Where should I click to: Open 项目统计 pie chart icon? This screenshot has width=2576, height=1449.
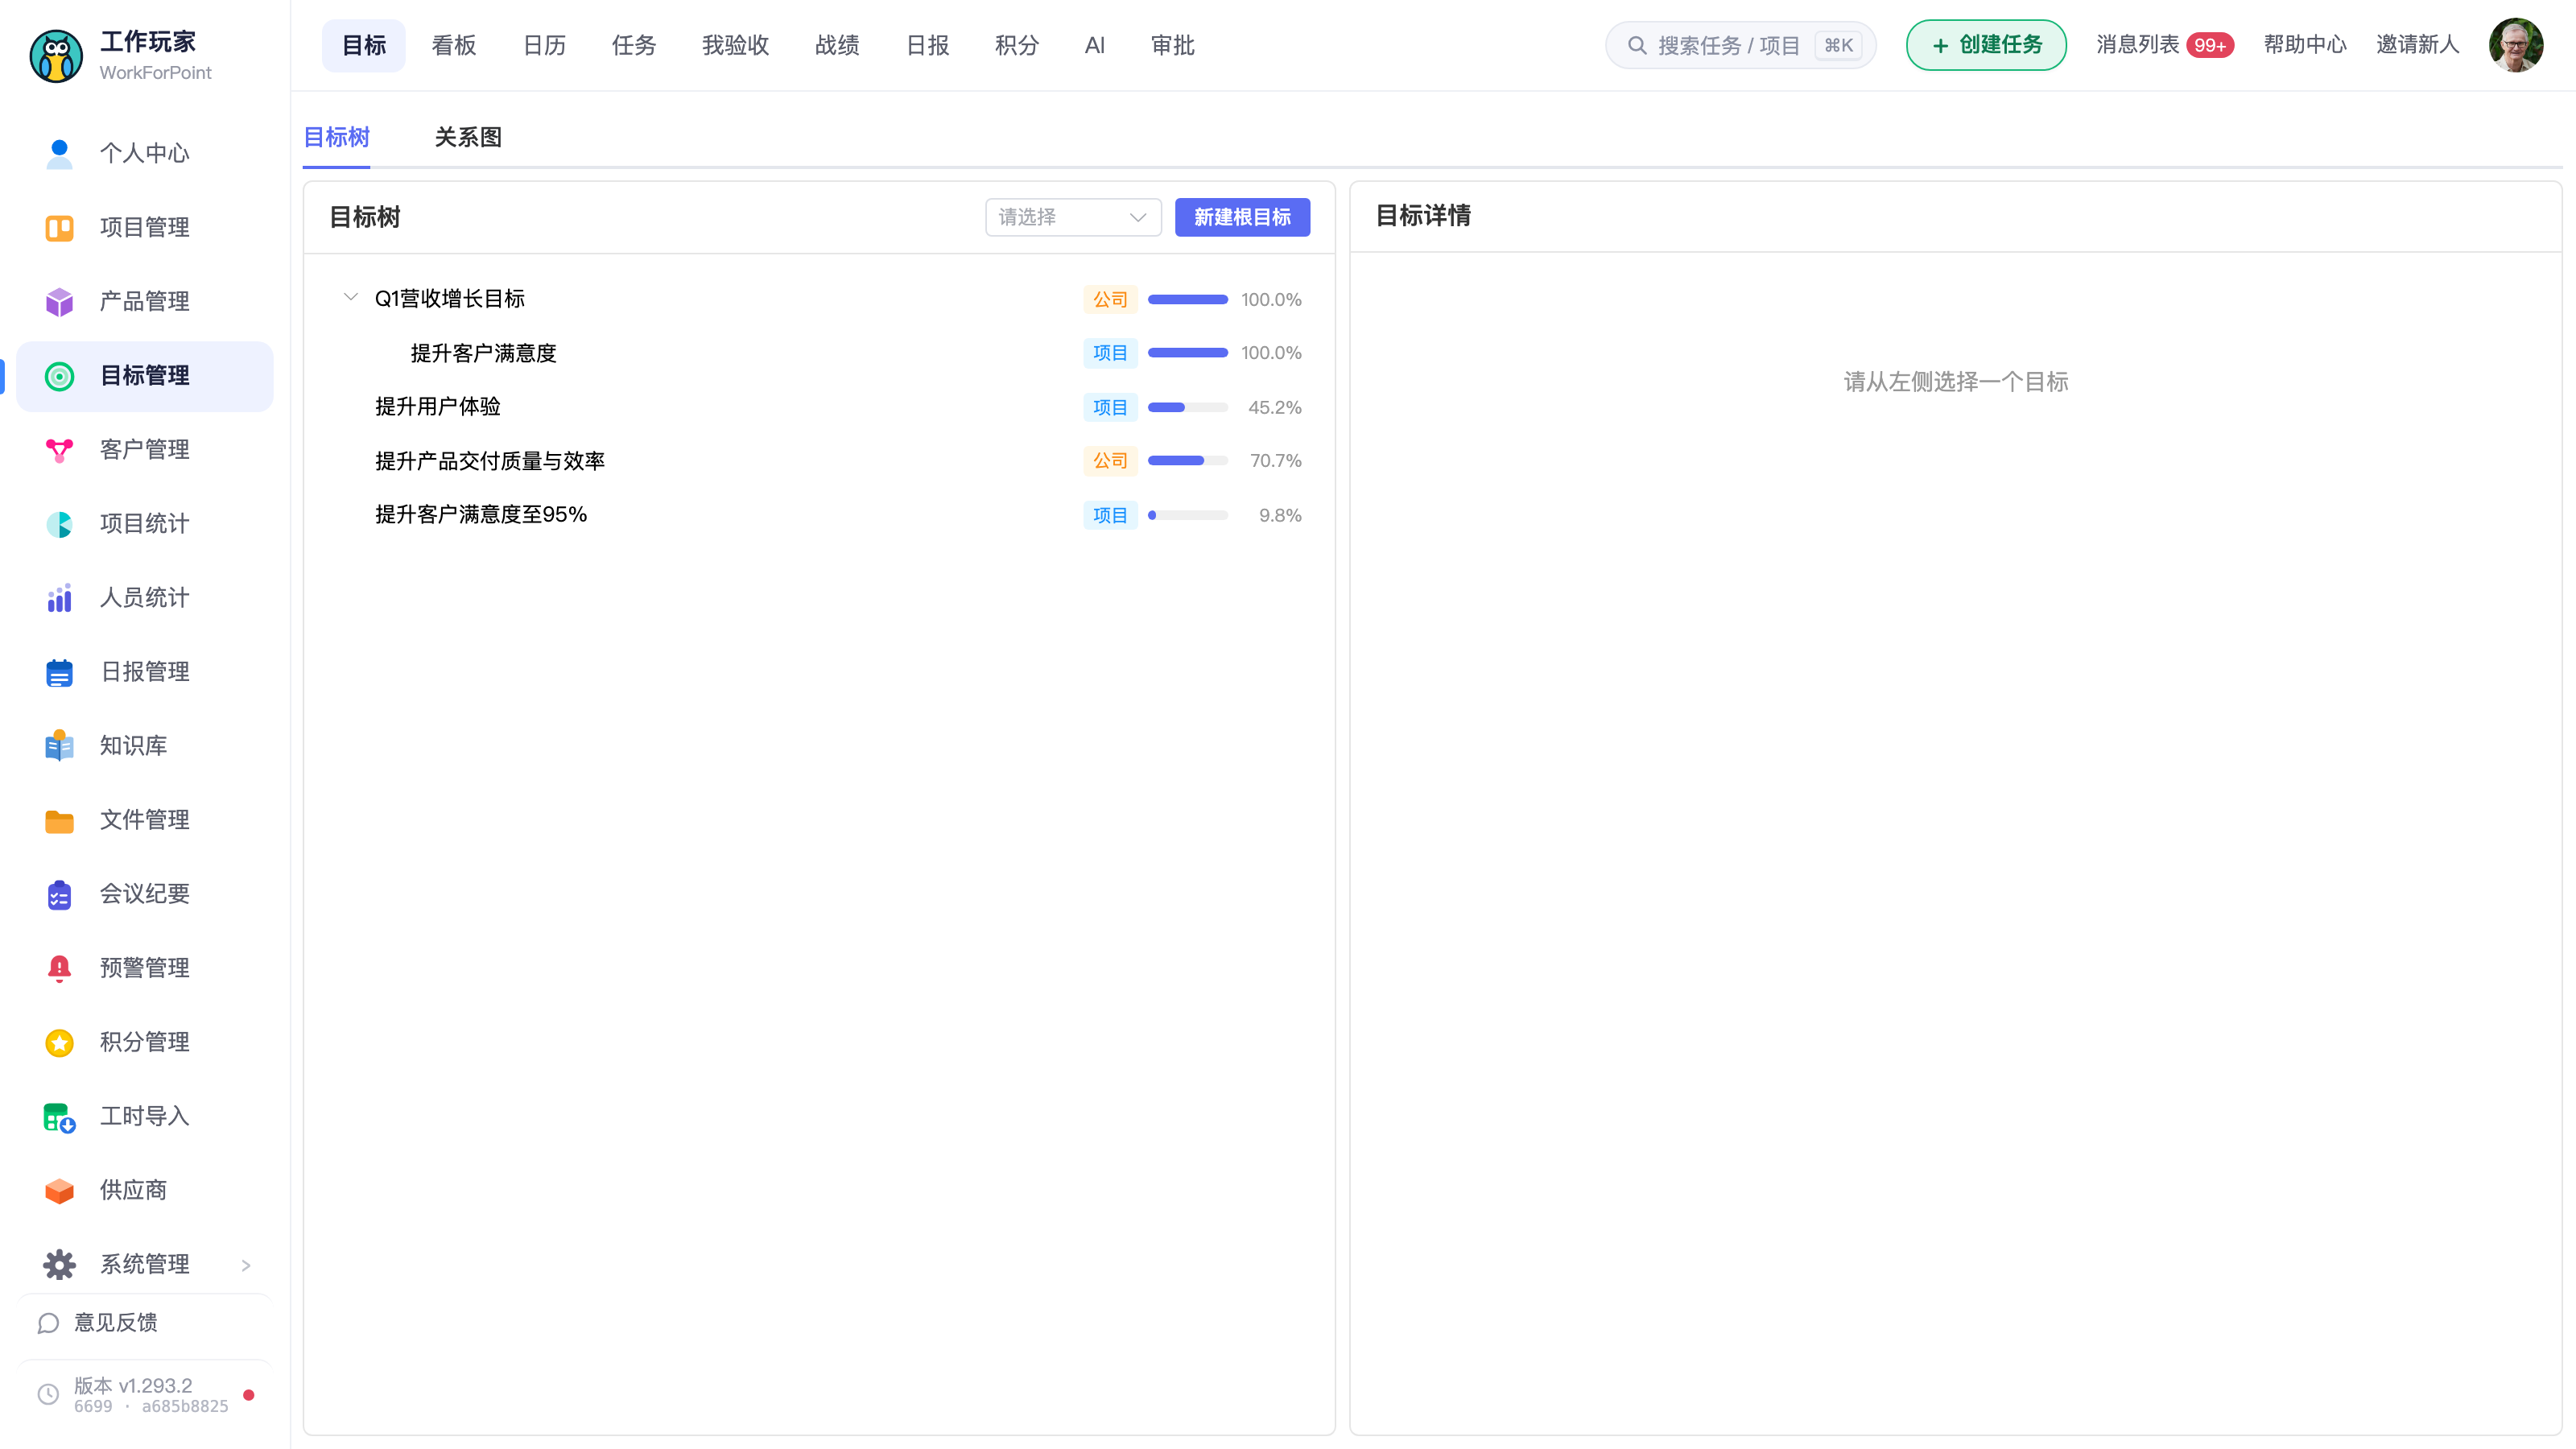(59, 524)
